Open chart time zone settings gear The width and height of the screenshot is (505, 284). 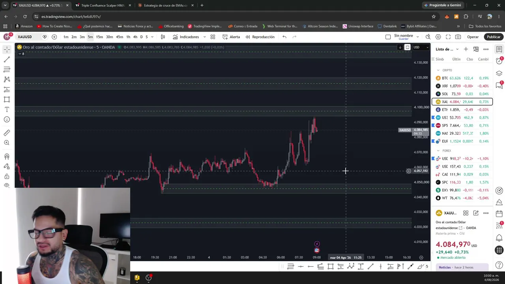421,258
